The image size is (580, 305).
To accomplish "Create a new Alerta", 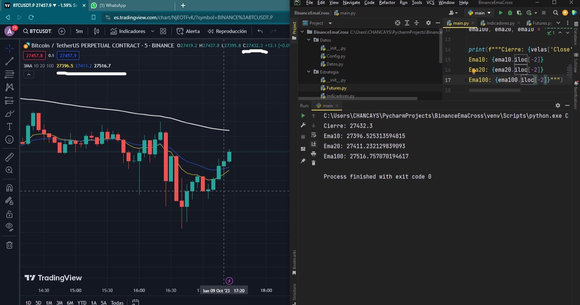I will (188, 31).
